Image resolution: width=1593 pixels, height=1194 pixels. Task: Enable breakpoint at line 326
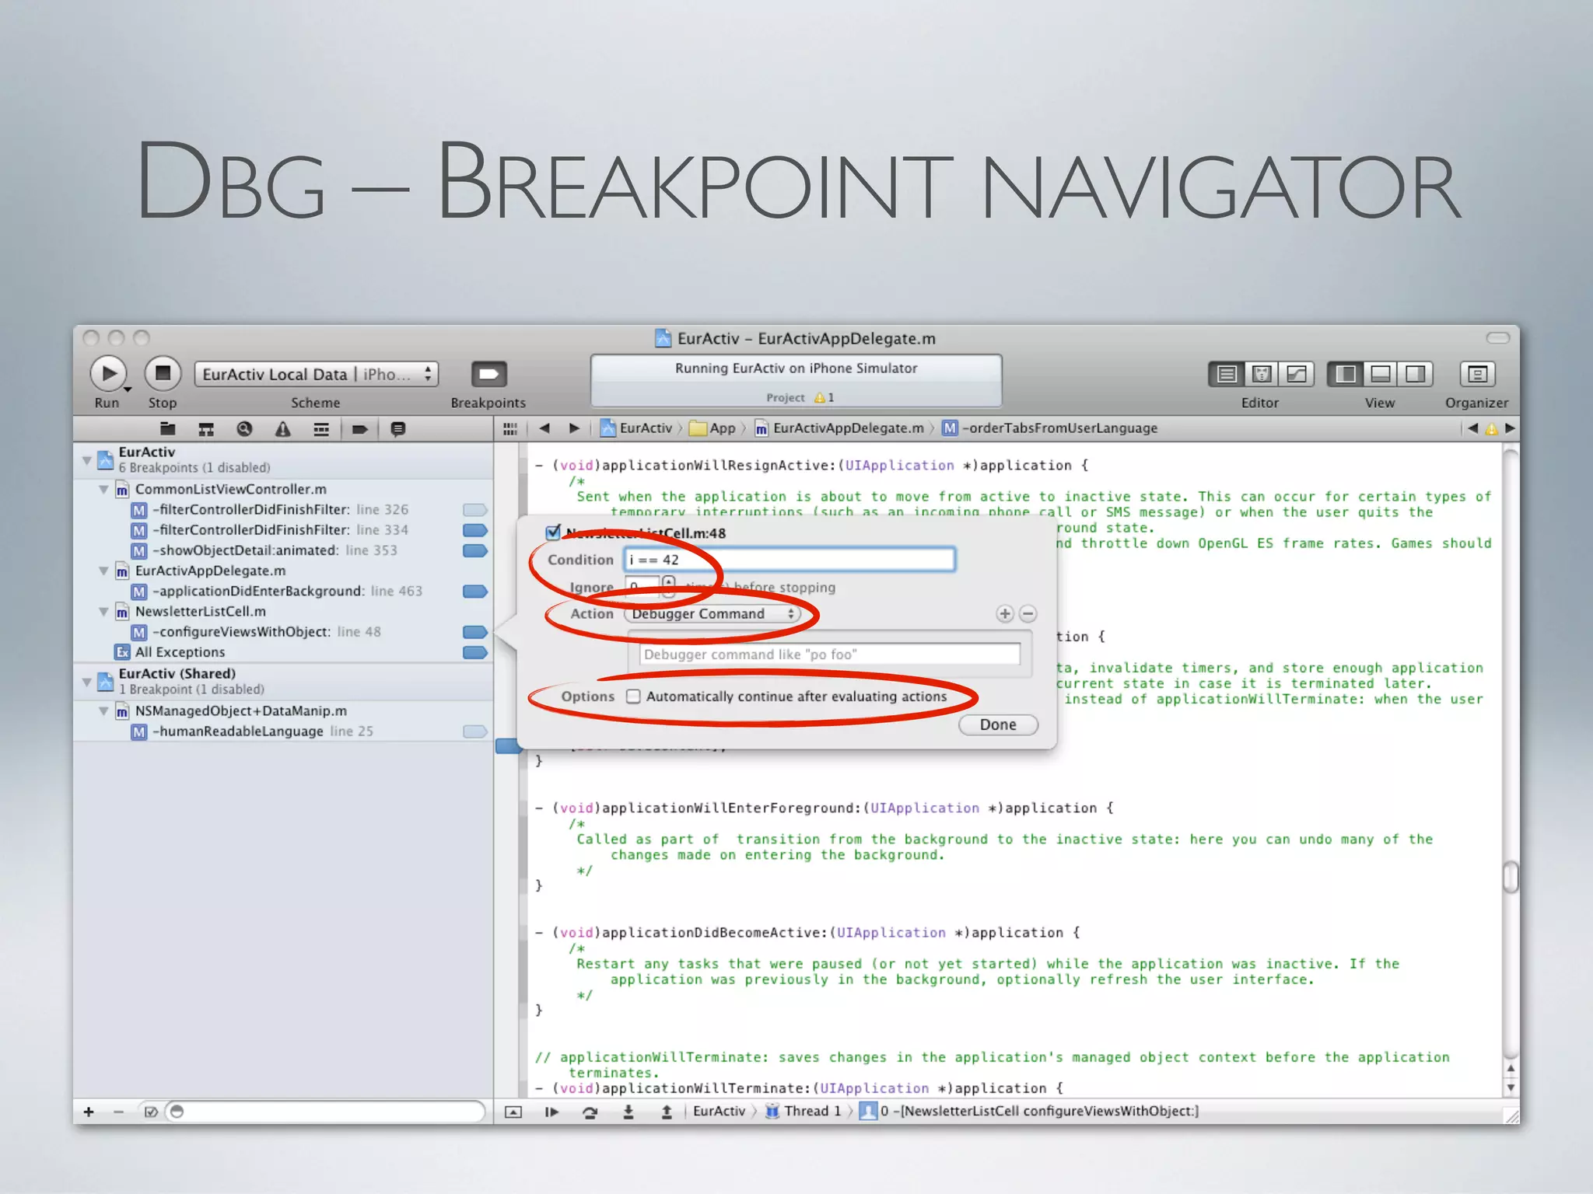click(x=475, y=510)
